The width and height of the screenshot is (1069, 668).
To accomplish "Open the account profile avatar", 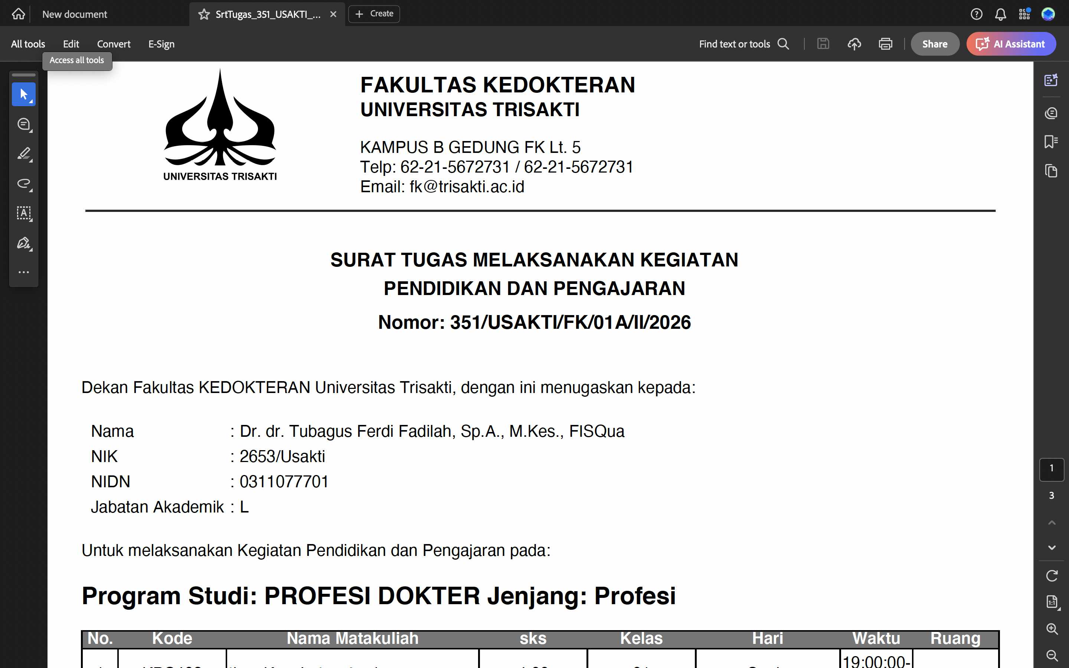I will coord(1048,14).
